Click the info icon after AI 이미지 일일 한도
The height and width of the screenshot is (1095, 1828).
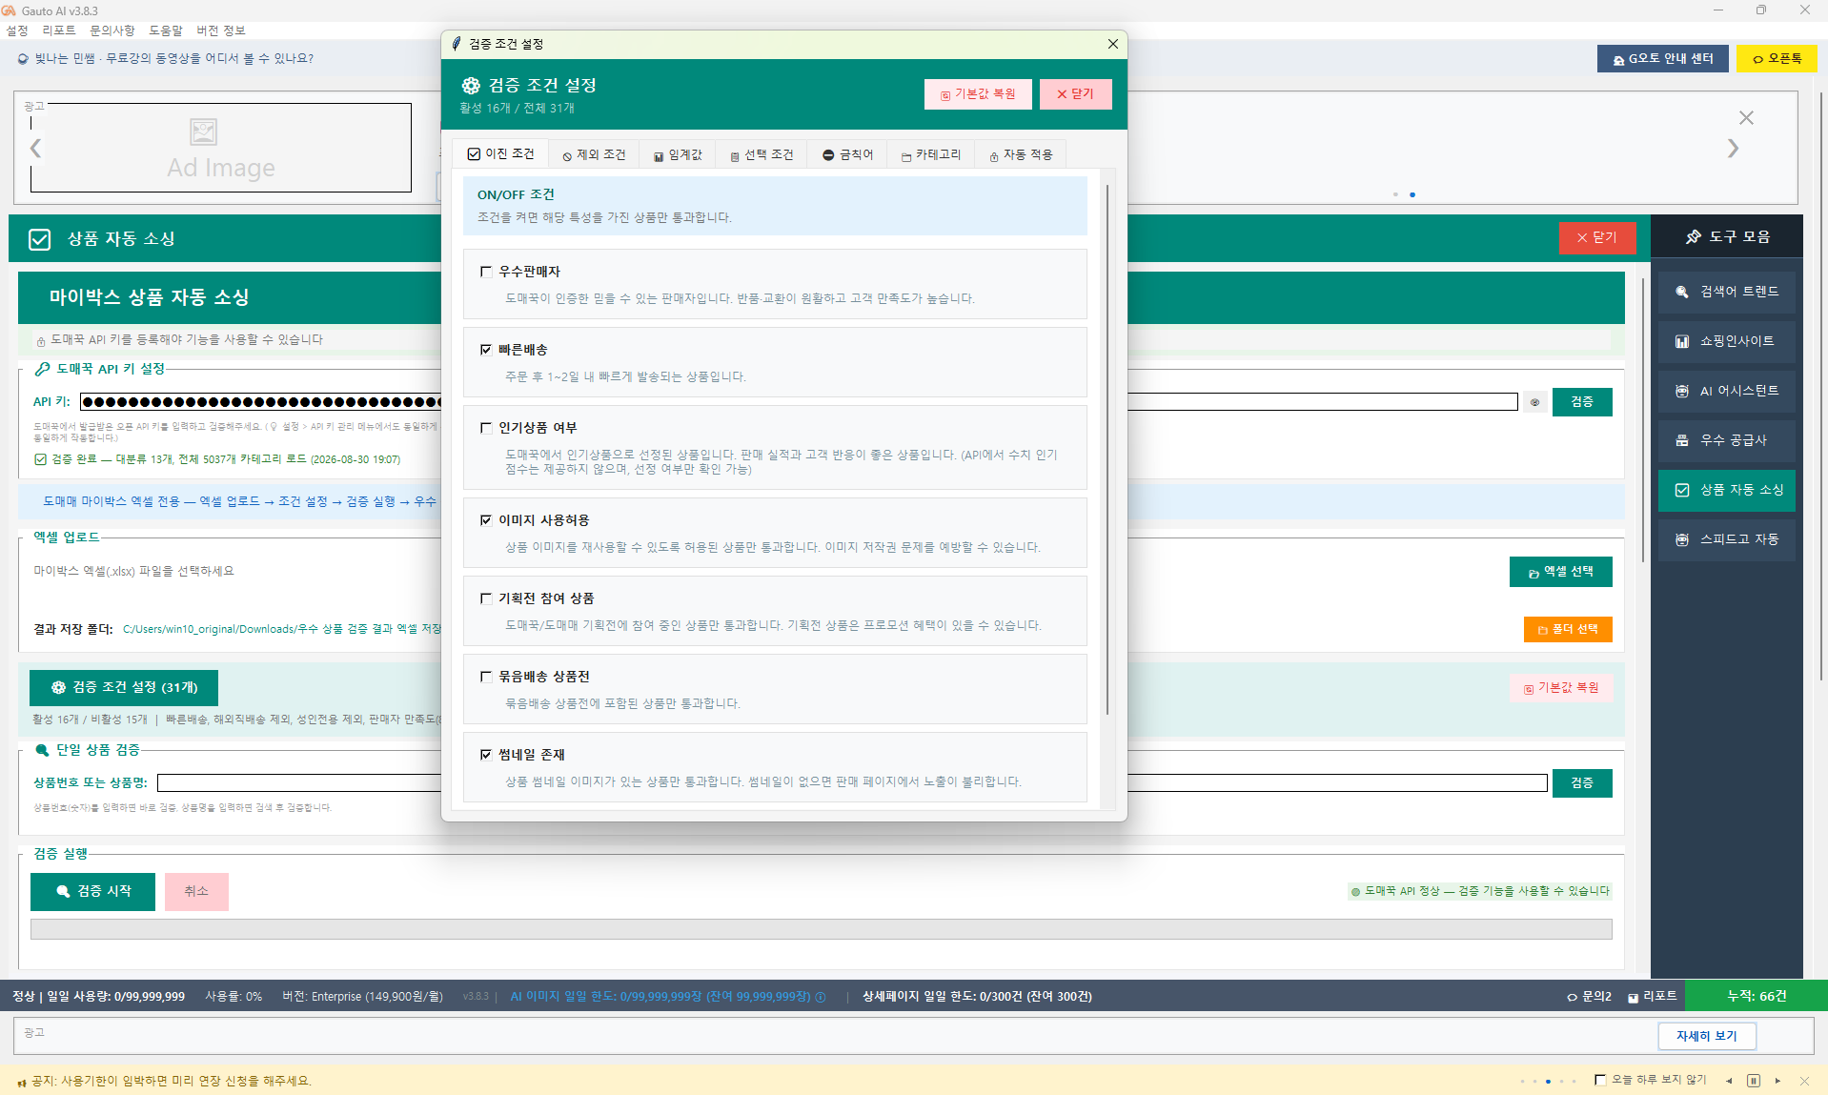coord(821,997)
